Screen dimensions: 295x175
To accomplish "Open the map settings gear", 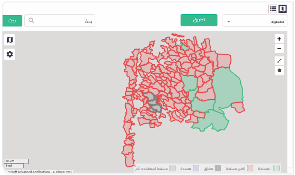I will [x=10, y=54].
